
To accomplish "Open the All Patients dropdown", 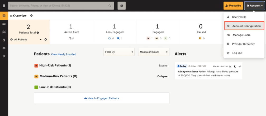I will (26, 39).
